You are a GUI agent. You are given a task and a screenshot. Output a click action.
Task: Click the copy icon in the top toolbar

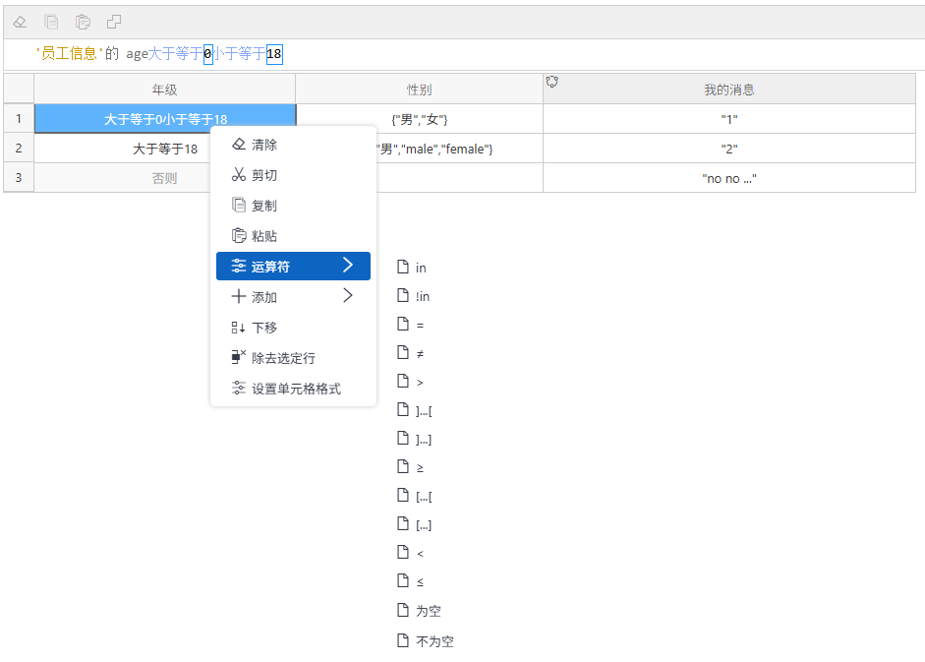[x=51, y=22]
